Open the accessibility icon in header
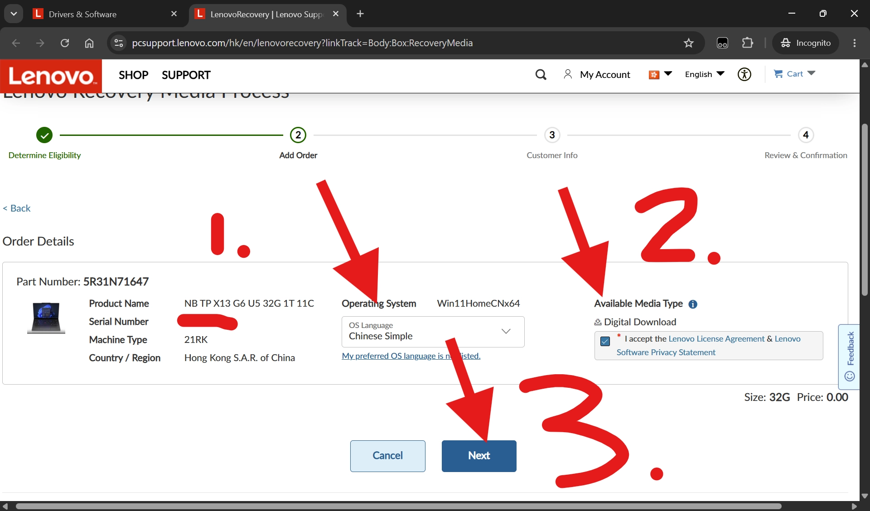The width and height of the screenshot is (870, 511). point(744,74)
